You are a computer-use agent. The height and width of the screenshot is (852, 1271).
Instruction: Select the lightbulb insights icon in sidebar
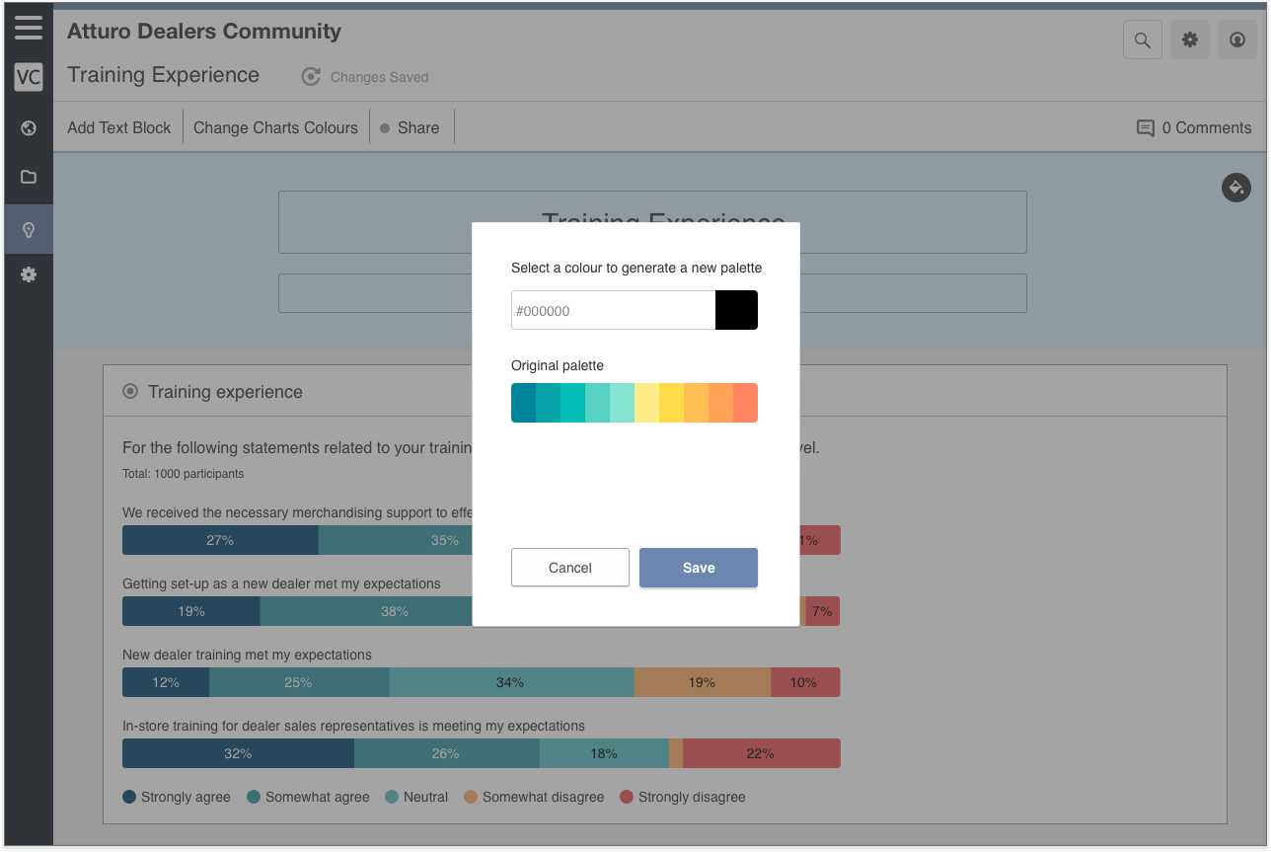29,230
